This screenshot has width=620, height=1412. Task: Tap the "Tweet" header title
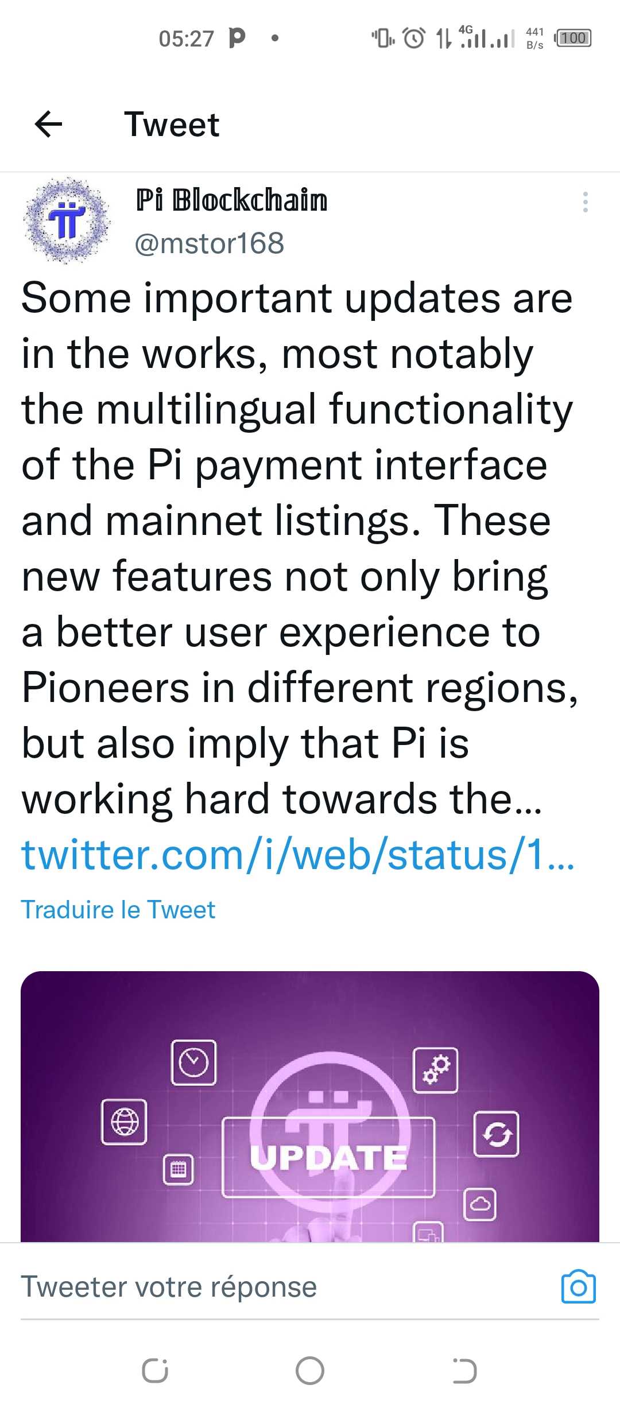tap(172, 125)
